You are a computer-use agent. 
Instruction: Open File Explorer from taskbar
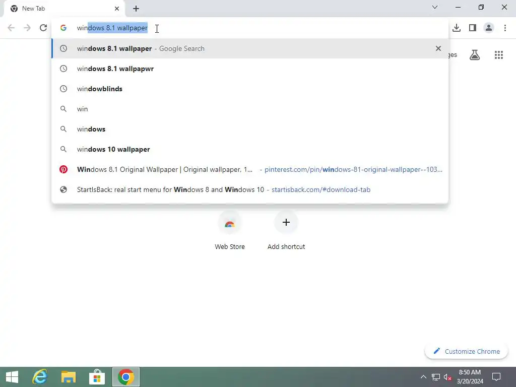pos(69,377)
